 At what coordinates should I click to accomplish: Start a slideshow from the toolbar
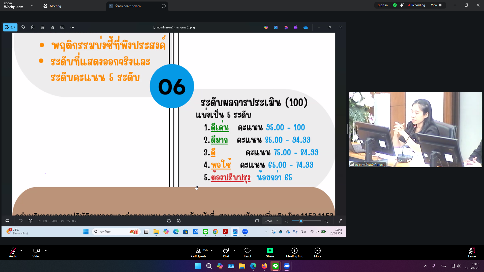tap(62, 27)
